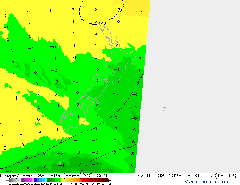Click the 'ICON' model name in the title
The height and width of the screenshot is (185, 240).
[x=101, y=176]
